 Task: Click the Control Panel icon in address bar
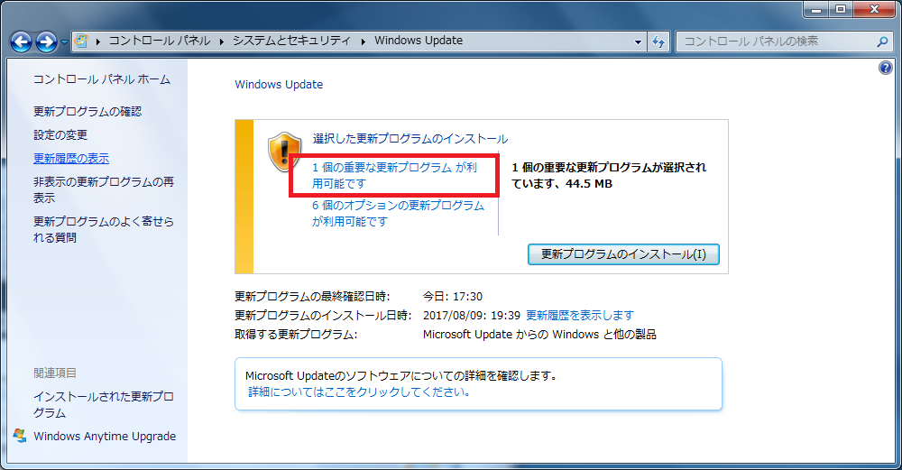coord(83,41)
